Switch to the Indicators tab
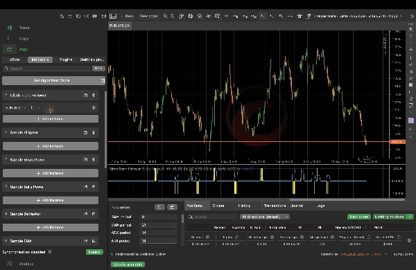 pyautogui.click(x=40, y=60)
